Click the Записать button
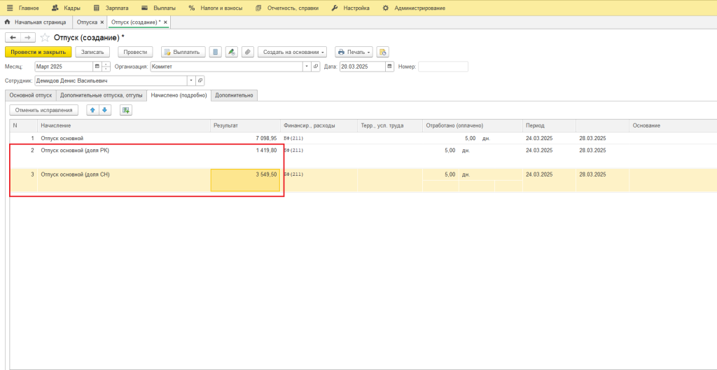 click(x=93, y=52)
